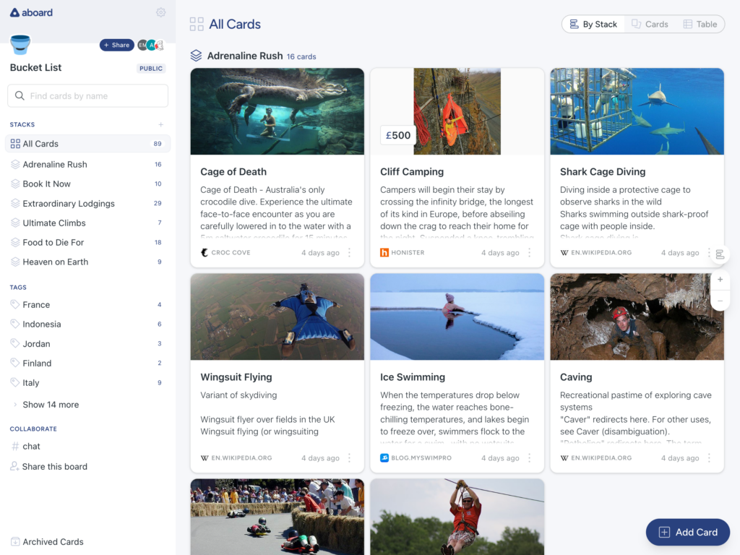Open Shark Cage Diving thumbnail image
The width and height of the screenshot is (740, 555).
pos(637,111)
